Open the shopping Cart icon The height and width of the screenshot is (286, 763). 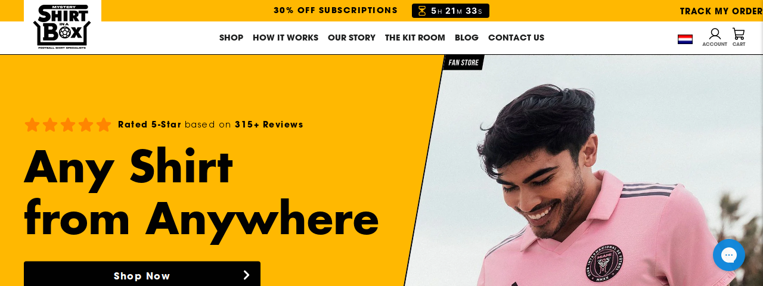tap(739, 38)
